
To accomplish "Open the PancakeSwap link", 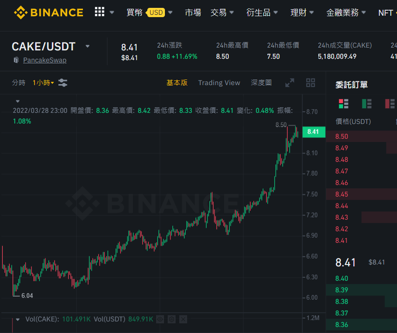I will click(x=45, y=60).
